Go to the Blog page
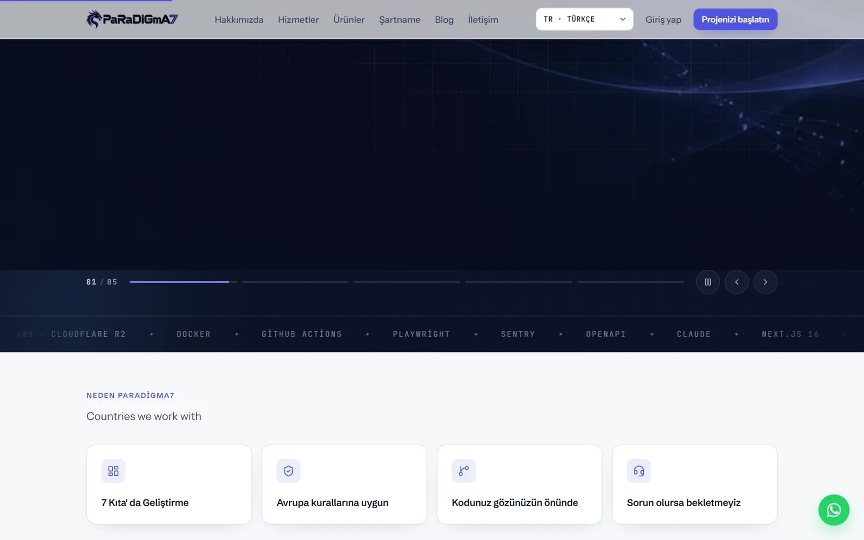Image resolution: width=864 pixels, height=540 pixels. click(x=444, y=19)
